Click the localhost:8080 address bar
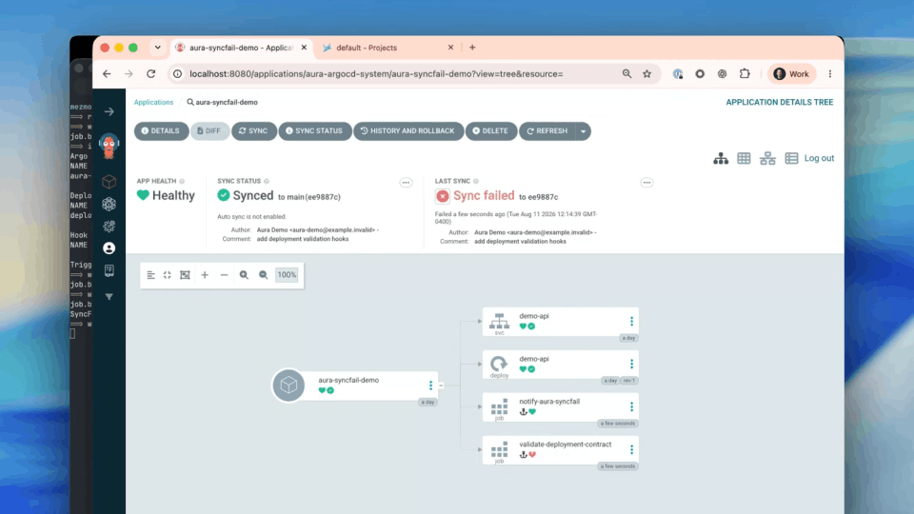Image resolution: width=914 pixels, height=514 pixels. coord(376,74)
